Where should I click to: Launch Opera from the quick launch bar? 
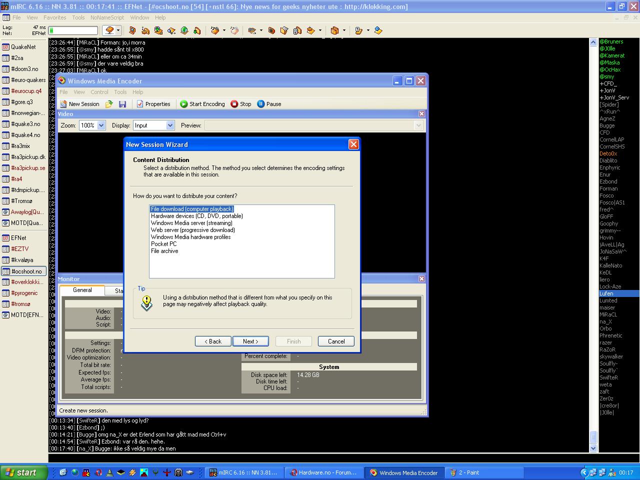coord(99,472)
